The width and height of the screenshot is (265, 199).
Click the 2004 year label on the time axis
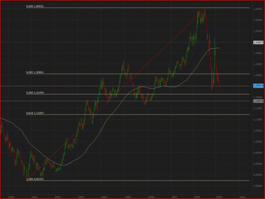[x=104, y=197]
